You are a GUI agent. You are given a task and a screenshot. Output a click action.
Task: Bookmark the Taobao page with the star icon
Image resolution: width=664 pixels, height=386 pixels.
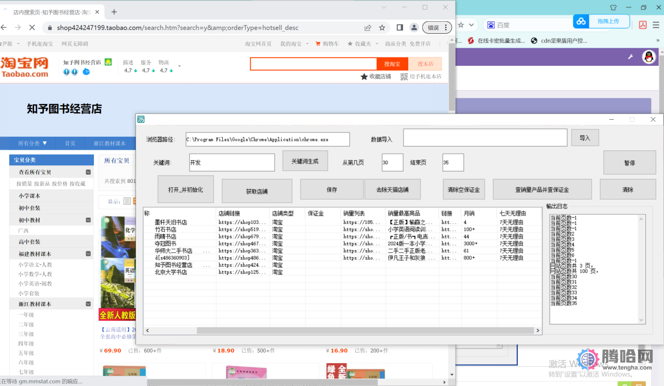pos(382,27)
